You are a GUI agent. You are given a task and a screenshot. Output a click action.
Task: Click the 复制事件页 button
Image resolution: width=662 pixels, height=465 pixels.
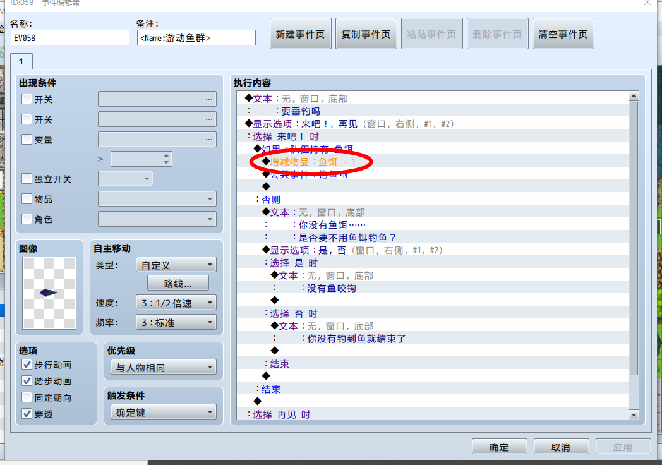point(366,33)
